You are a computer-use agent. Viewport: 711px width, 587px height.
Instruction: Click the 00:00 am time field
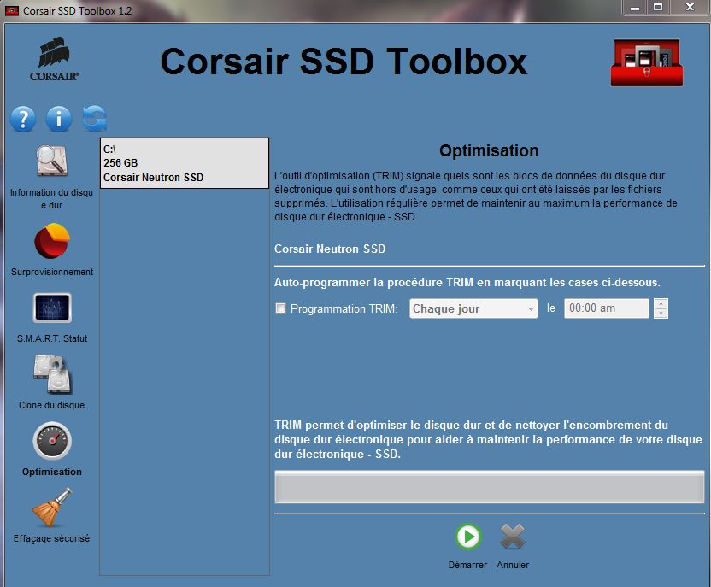coord(606,308)
